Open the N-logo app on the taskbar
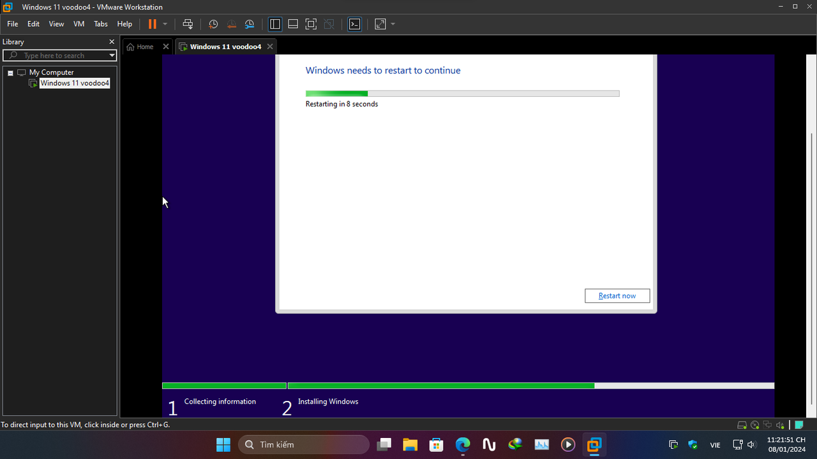Screen dimensions: 817x459 click(x=489, y=444)
